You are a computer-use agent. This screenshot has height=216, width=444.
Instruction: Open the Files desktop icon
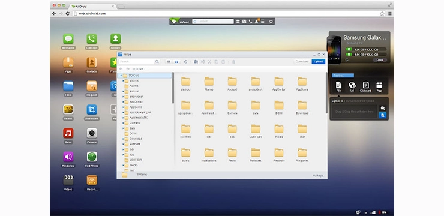click(68, 86)
